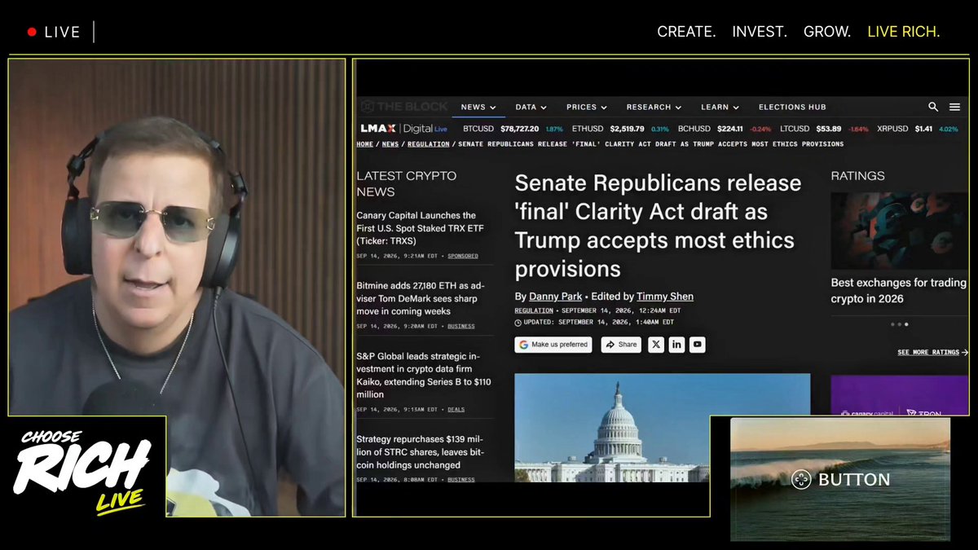The image size is (978, 550).
Task: Open Best exchanges for trading crypto link
Action: pos(898,291)
